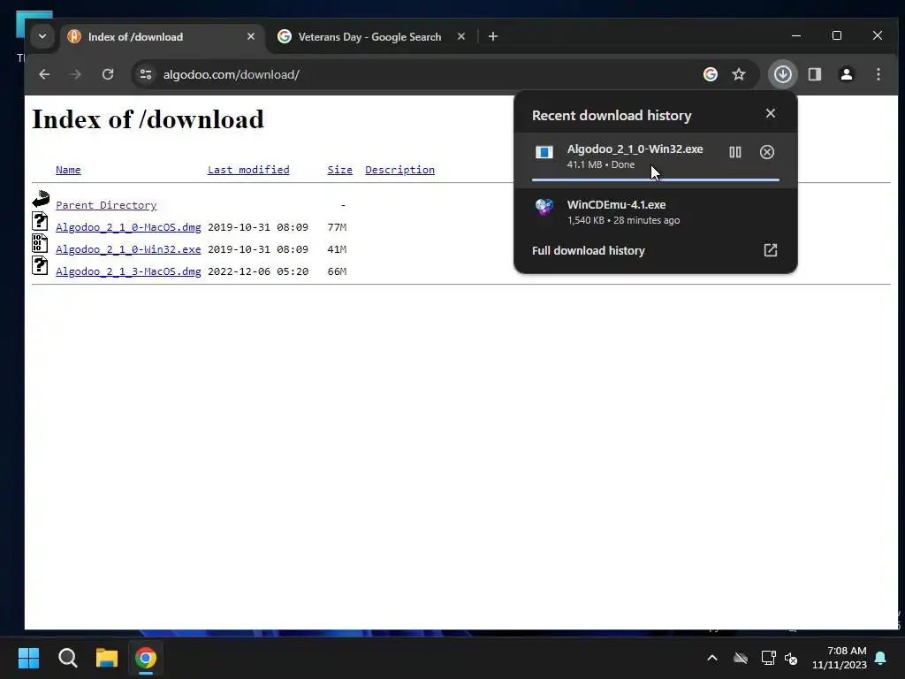Click the address bar URL algodoo.com/download/
This screenshot has width=905, height=679.
[231, 74]
